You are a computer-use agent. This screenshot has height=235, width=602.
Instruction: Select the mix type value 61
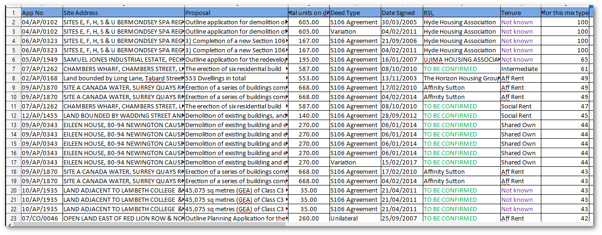click(565, 69)
